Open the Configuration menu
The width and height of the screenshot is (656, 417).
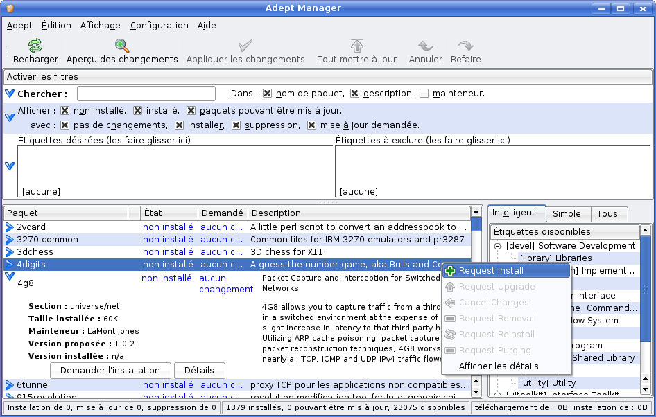click(x=159, y=26)
